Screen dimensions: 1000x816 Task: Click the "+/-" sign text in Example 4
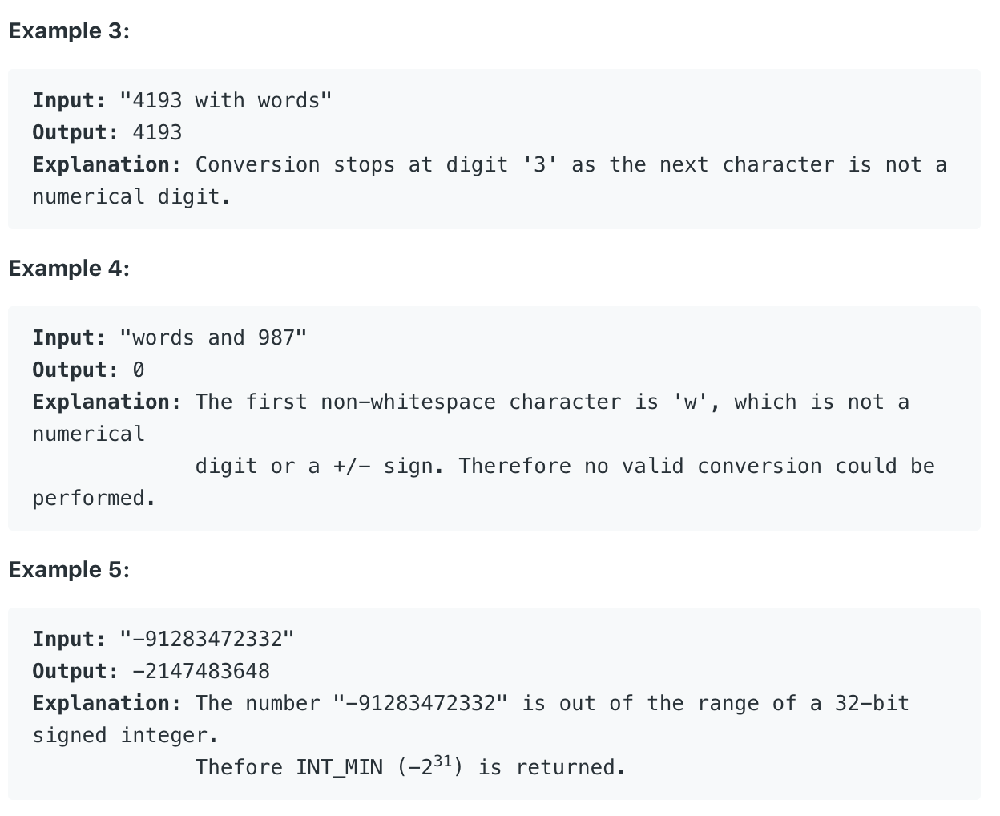pos(352,467)
